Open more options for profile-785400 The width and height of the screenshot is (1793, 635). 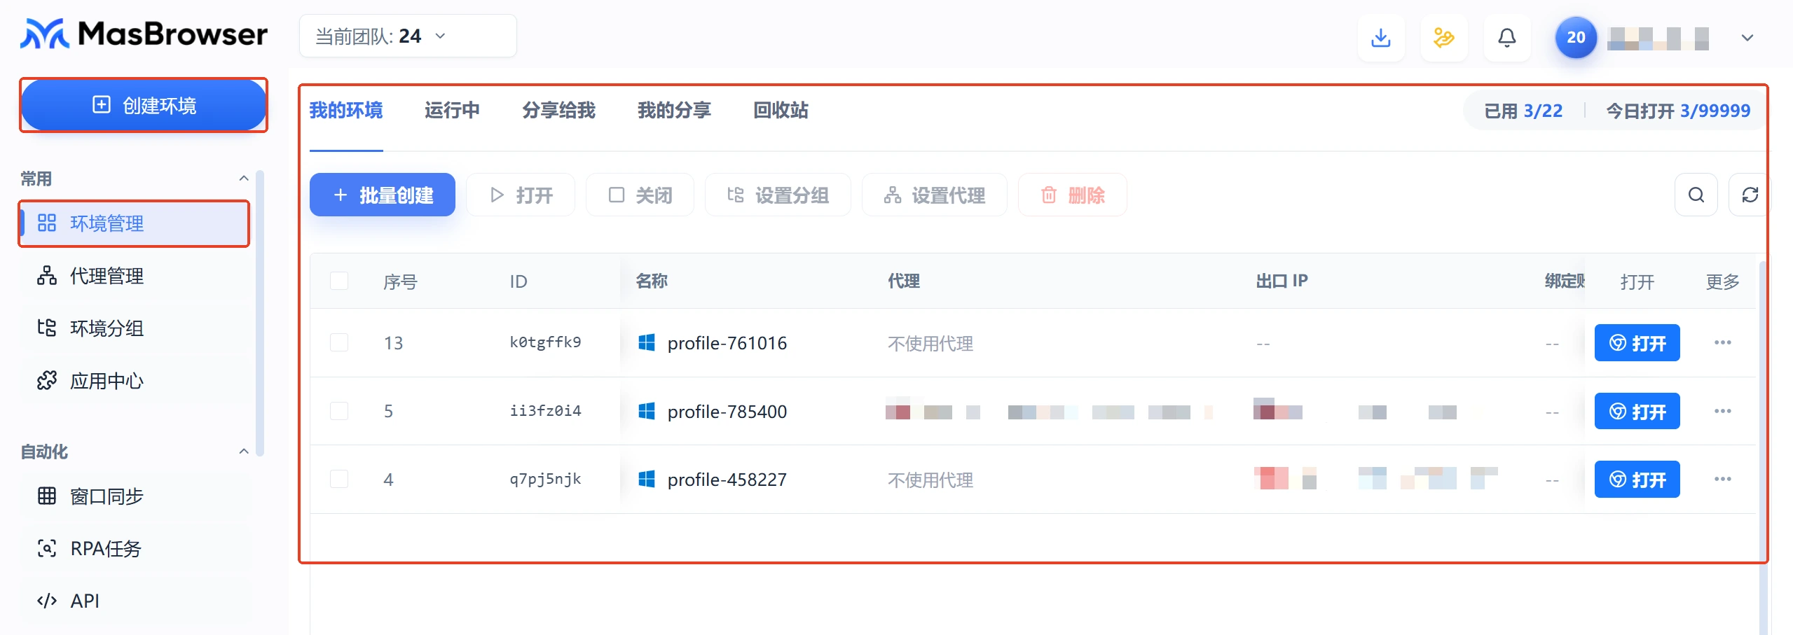[x=1722, y=411]
